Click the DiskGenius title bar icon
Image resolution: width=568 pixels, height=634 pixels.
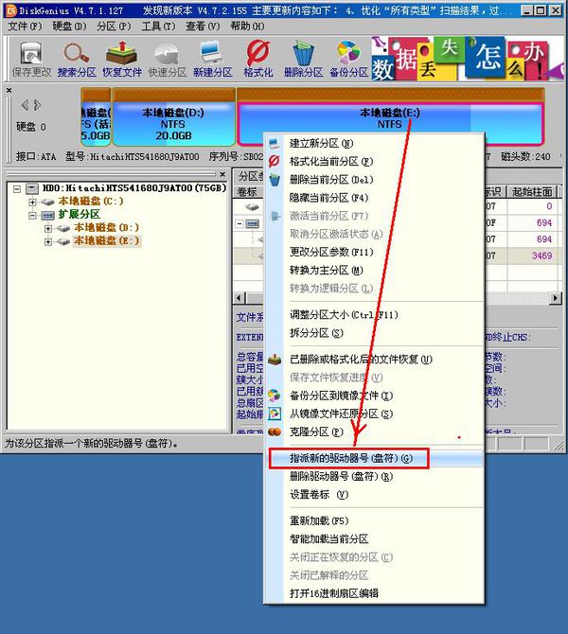pyautogui.click(x=11, y=10)
